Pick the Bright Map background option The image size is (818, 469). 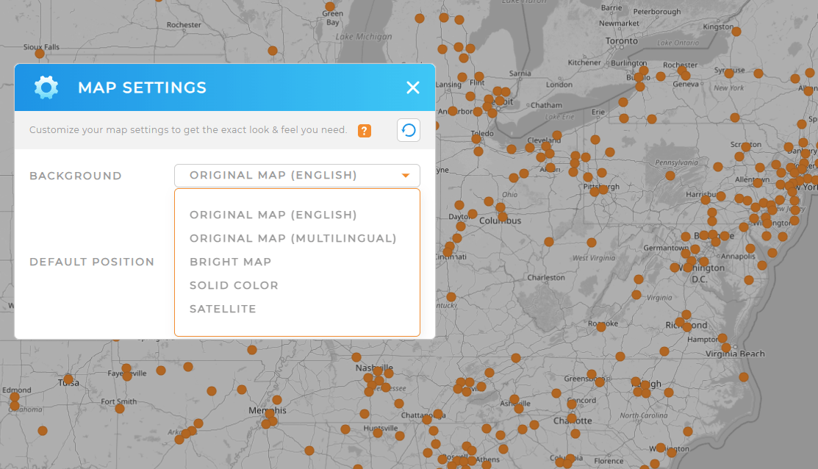pos(230,262)
